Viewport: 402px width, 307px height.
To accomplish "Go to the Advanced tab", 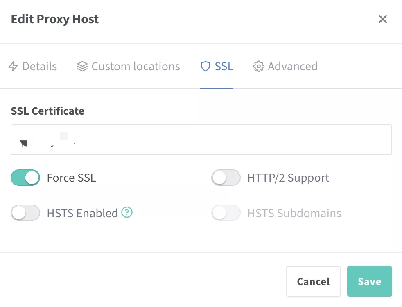I will (x=292, y=67).
